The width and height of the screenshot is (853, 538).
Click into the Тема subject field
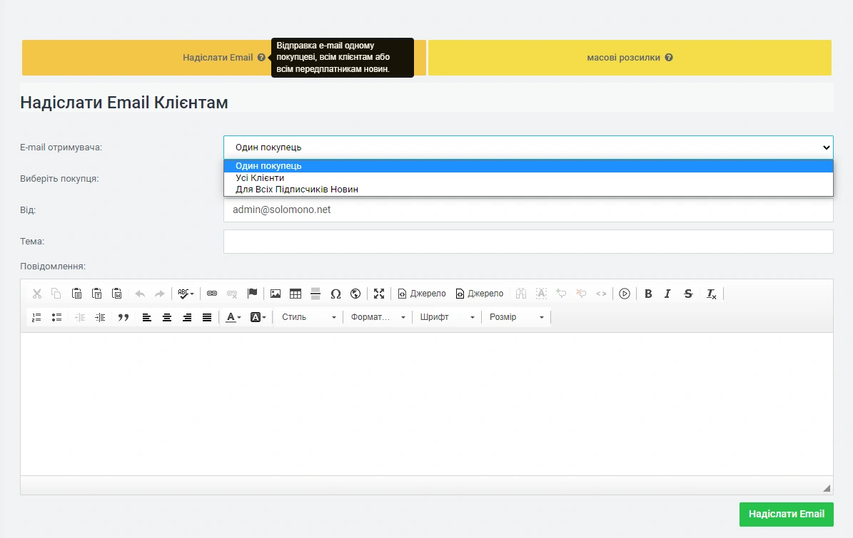click(x=528, y=242)
